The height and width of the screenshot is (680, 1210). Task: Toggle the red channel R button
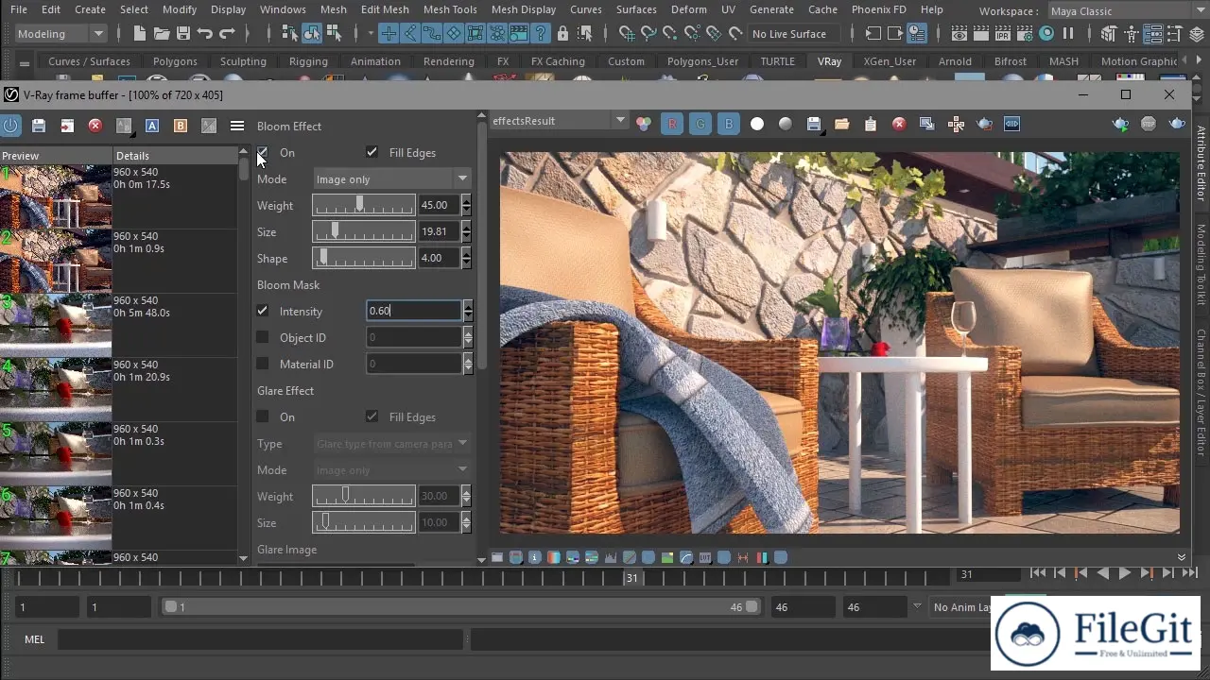tap(672, 124)
